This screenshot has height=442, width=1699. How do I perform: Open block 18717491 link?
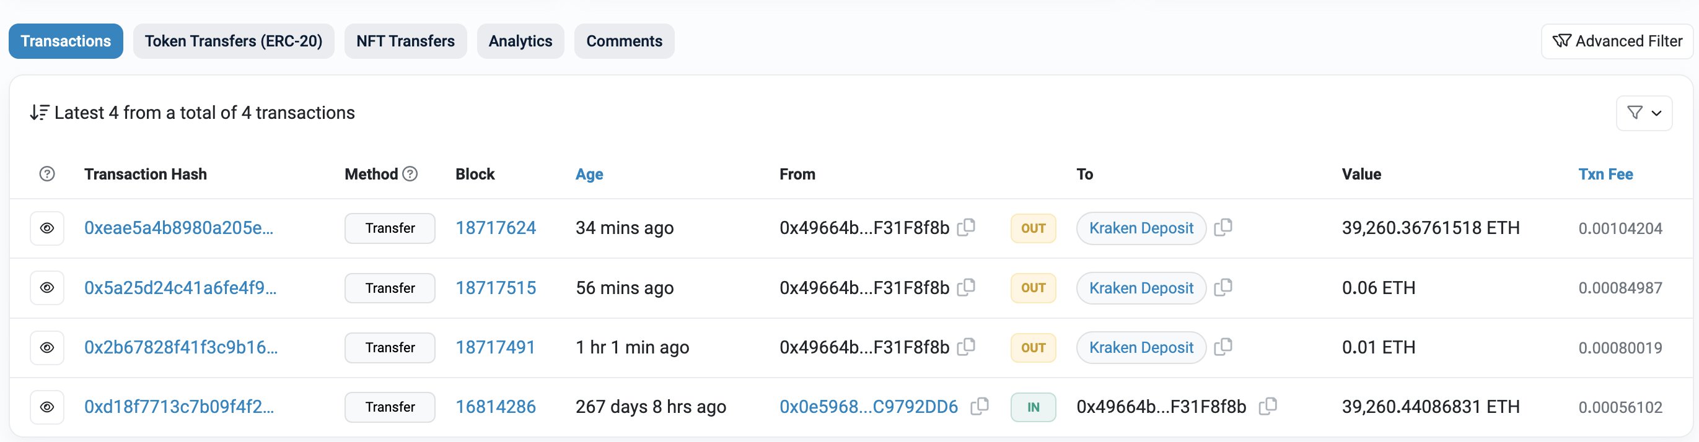click(495, 347)
